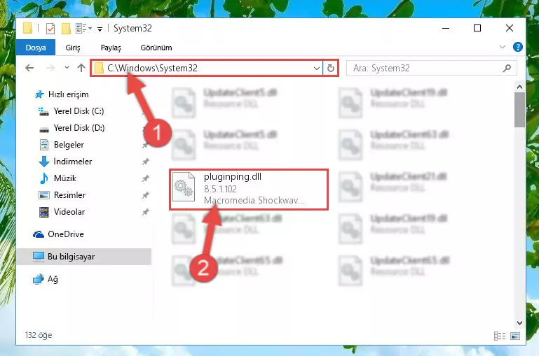Click the pin icon next to Müzik

146,178
